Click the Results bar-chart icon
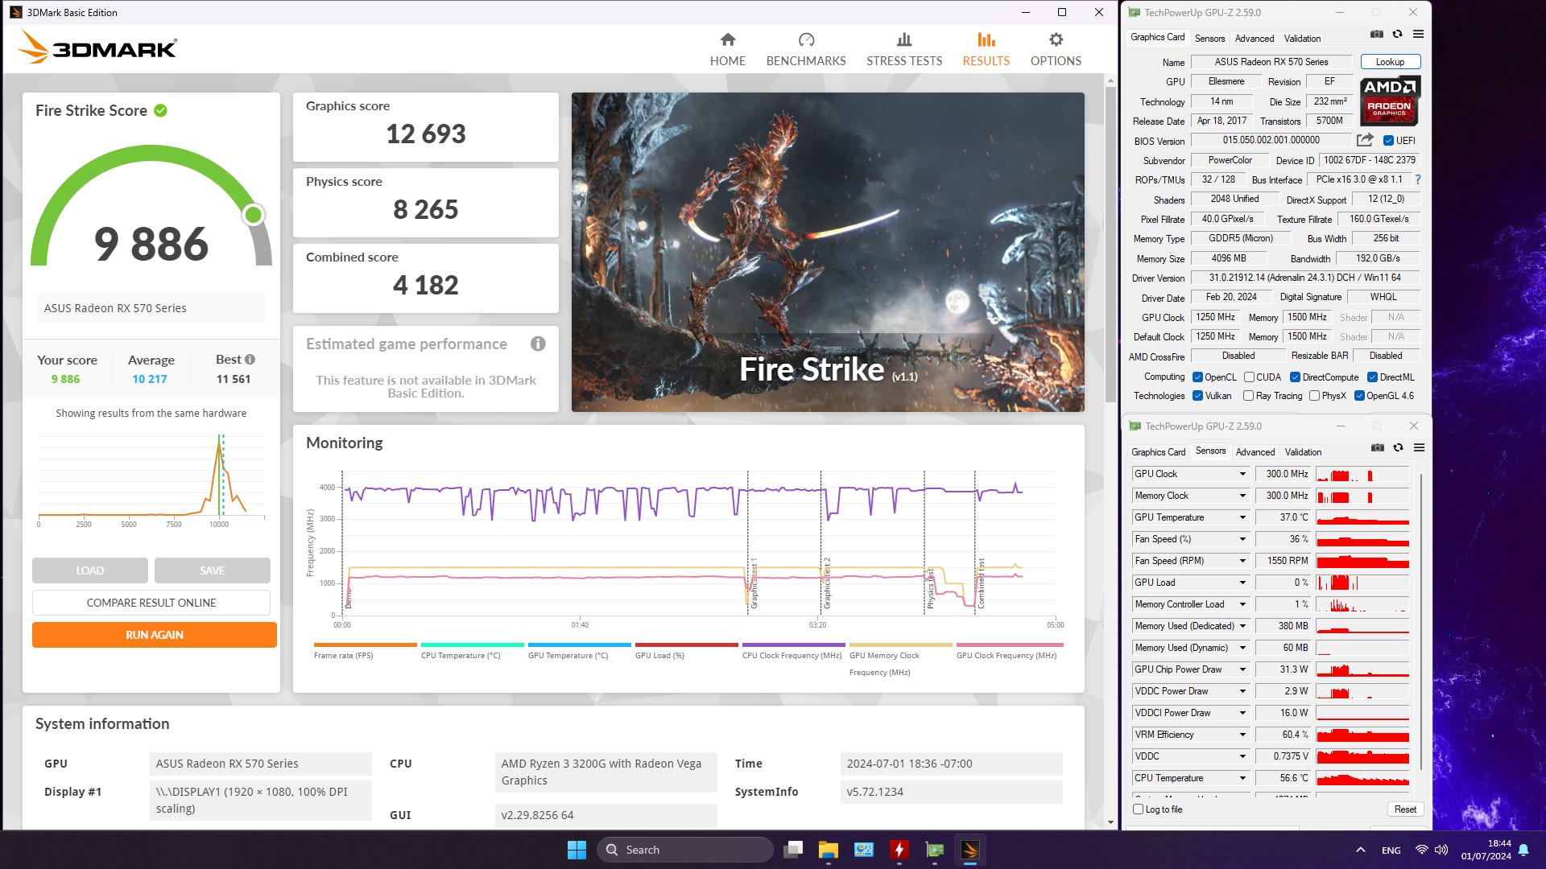 986,39
